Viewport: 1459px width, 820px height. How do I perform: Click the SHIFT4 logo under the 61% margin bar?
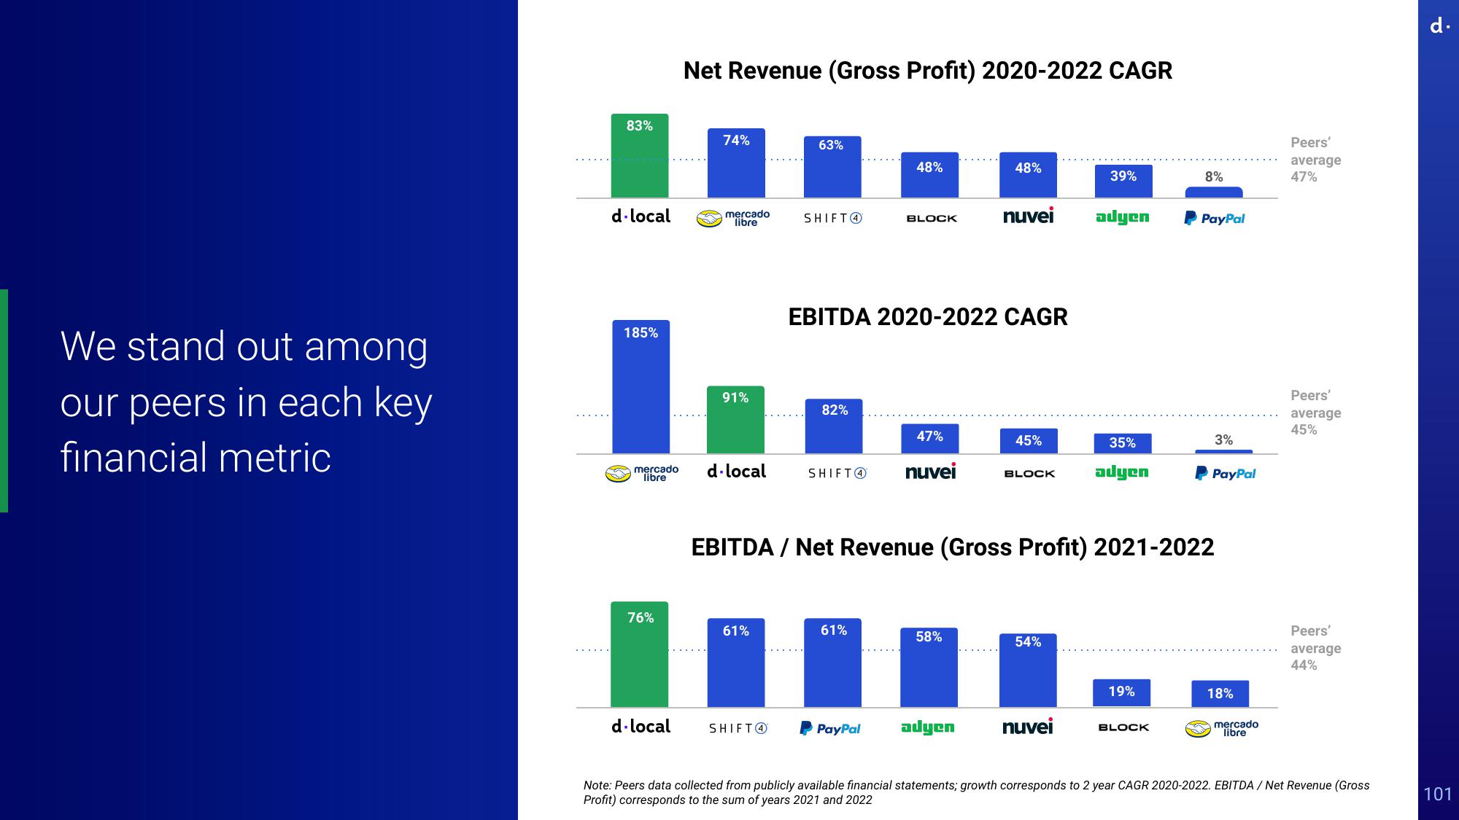(x=738, y=728)
